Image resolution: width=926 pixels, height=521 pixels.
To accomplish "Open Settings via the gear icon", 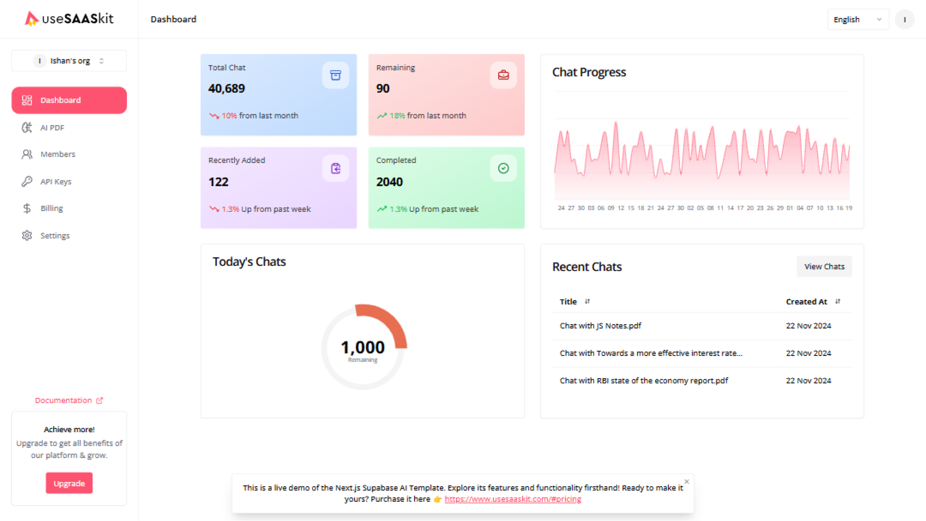I will (x=27, y=235).
